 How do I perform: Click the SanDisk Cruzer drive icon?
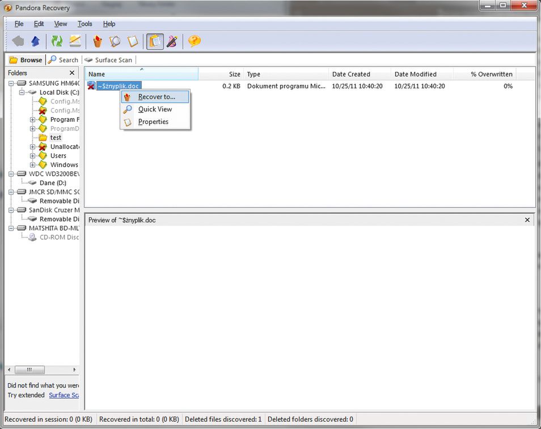[x=22, y=209]
